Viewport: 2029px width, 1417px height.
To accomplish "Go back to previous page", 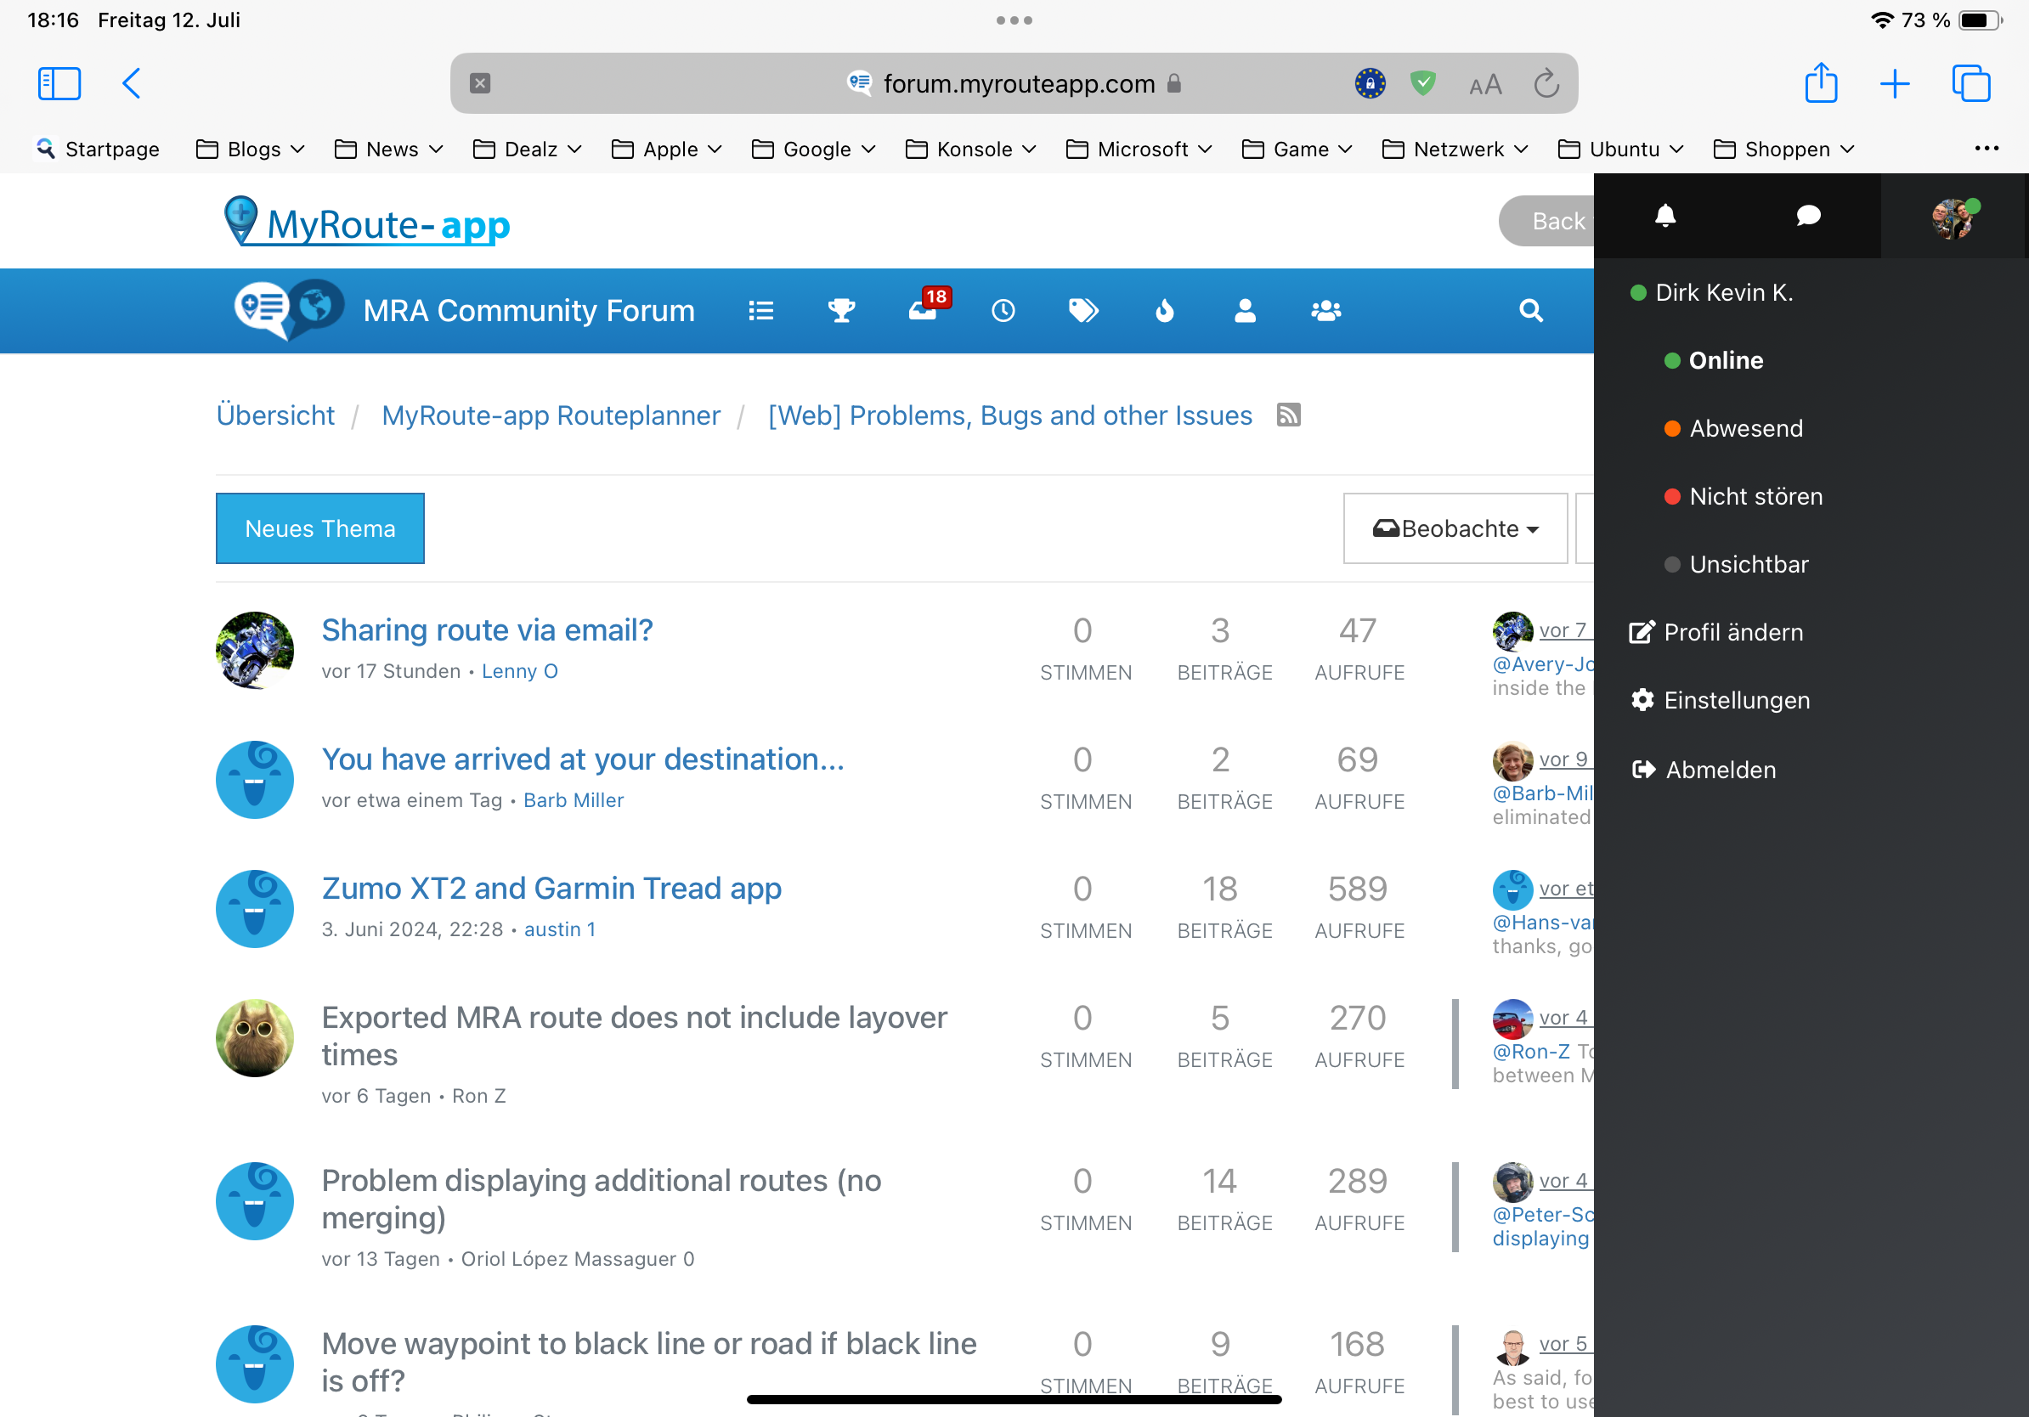I will (x=132, y=84).
